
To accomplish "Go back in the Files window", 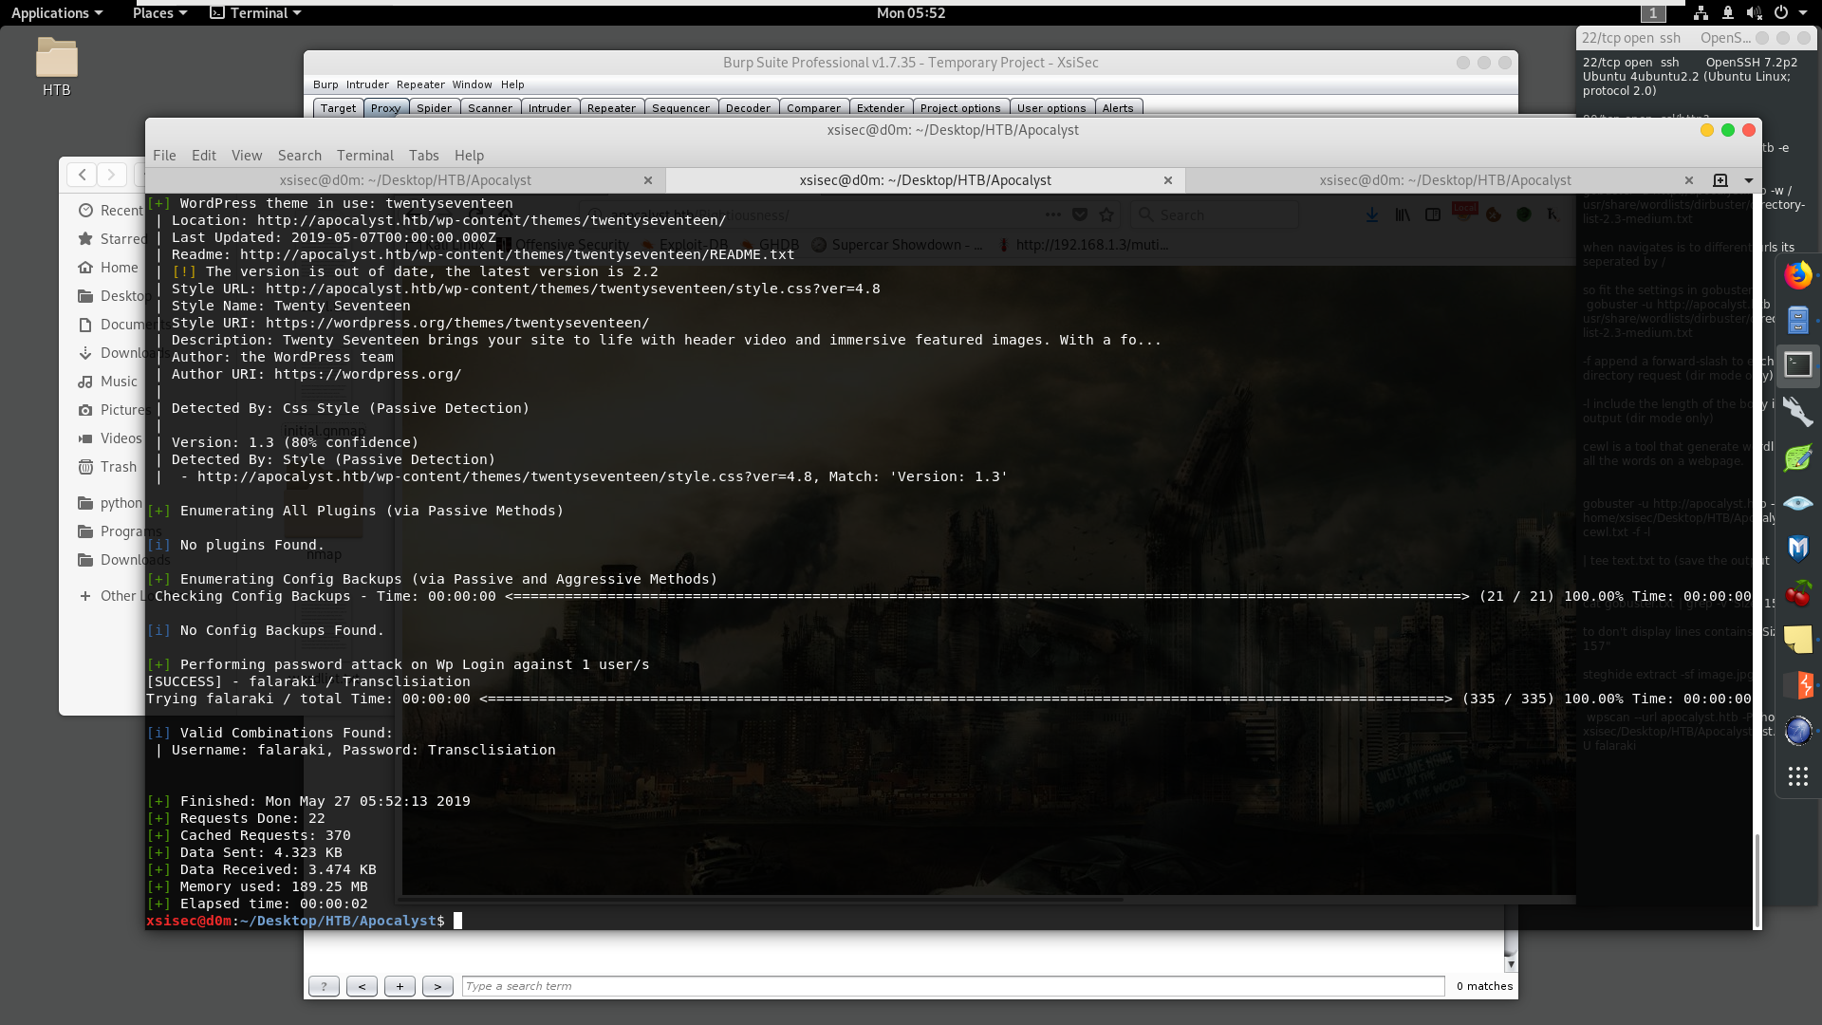I will 83,175.
